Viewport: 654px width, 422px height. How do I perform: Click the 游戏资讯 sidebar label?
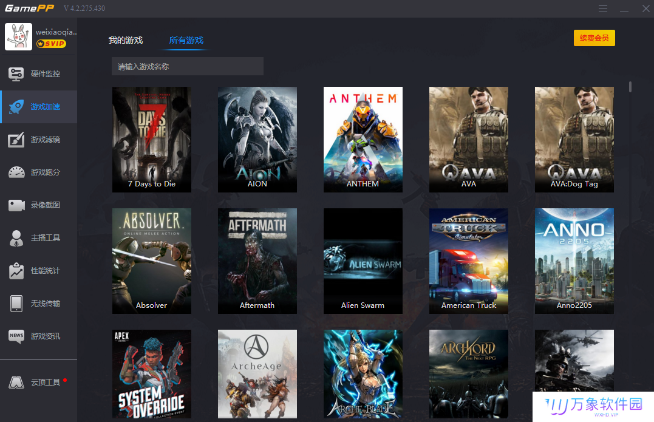[x=46, y=336]
